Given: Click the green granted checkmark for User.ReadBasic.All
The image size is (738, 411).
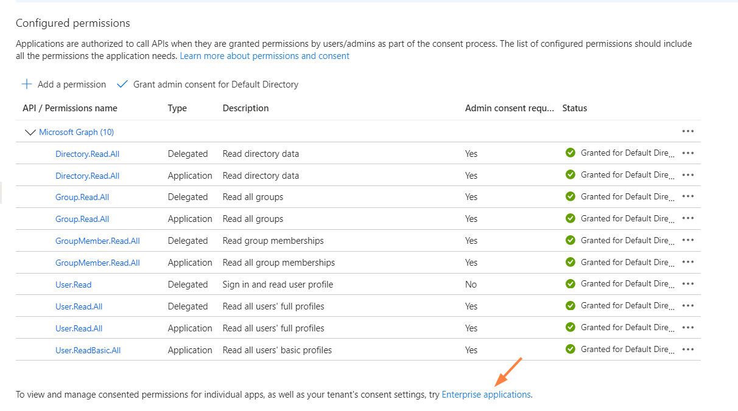Looking at the screenshot, I should click(571, 350).
